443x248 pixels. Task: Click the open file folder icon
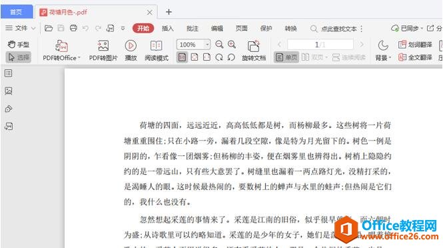[49, 28]
